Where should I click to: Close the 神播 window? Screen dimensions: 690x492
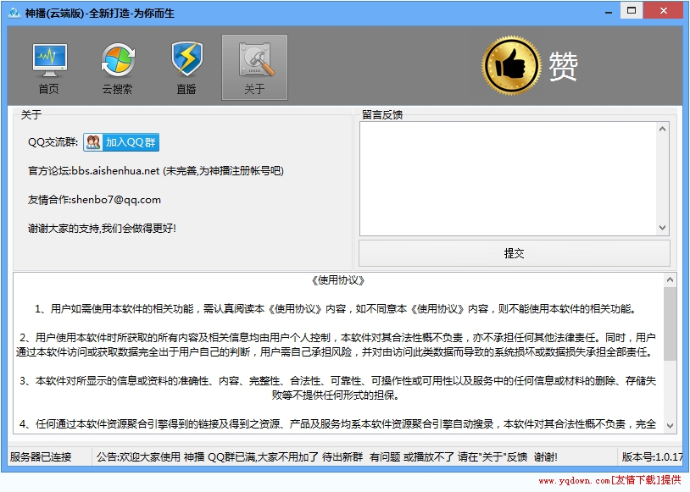point(664,10)
